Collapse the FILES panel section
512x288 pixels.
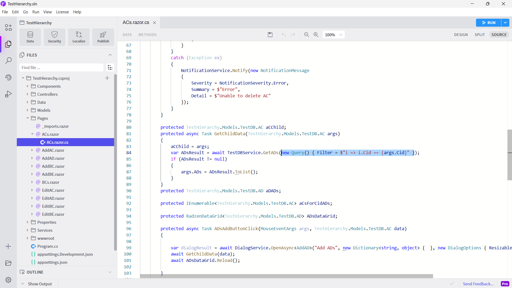(110, 55)
